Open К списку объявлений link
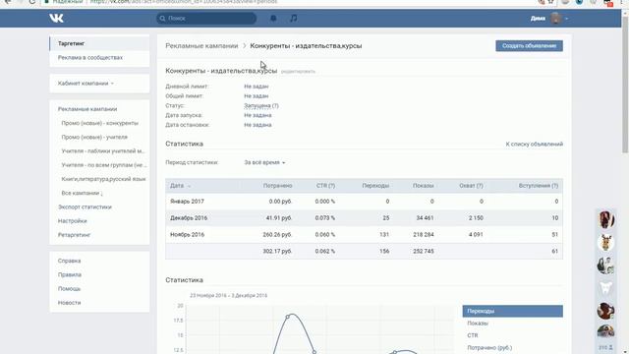The image size is (629, 354). pyautogui.click(x=535, y=144)
